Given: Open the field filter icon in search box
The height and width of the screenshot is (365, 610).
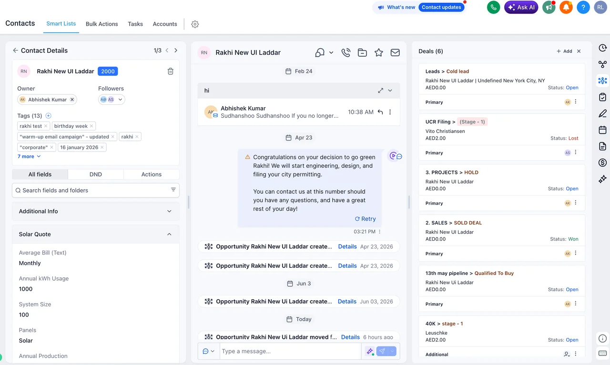Looking at the screenshot, I should (173, 190).
